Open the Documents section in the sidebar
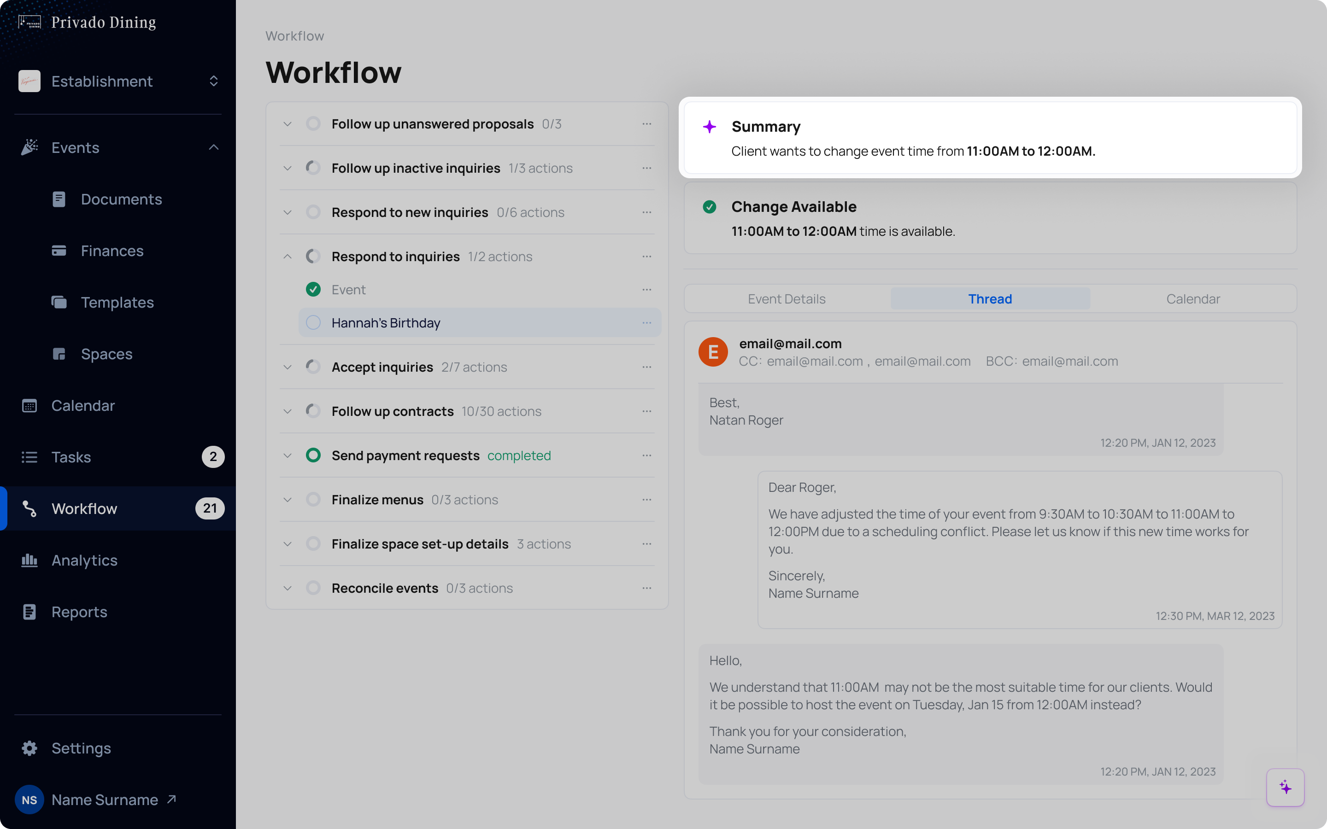 pos(121,199)
